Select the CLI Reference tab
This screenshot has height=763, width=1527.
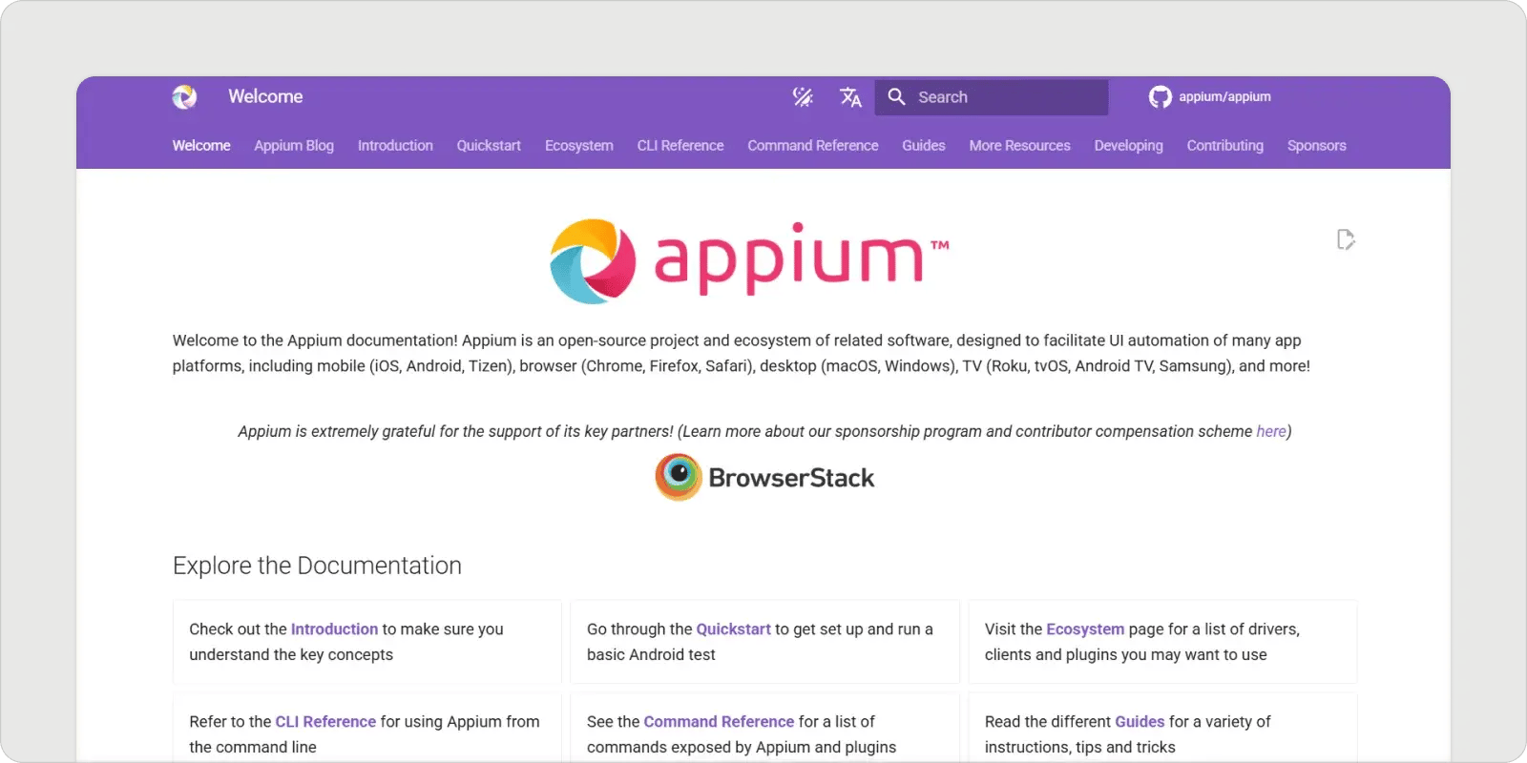(x=680, y=145)
